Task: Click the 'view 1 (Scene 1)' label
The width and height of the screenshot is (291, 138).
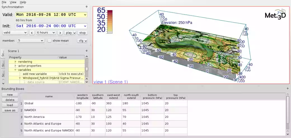Action: click(111, 82)
